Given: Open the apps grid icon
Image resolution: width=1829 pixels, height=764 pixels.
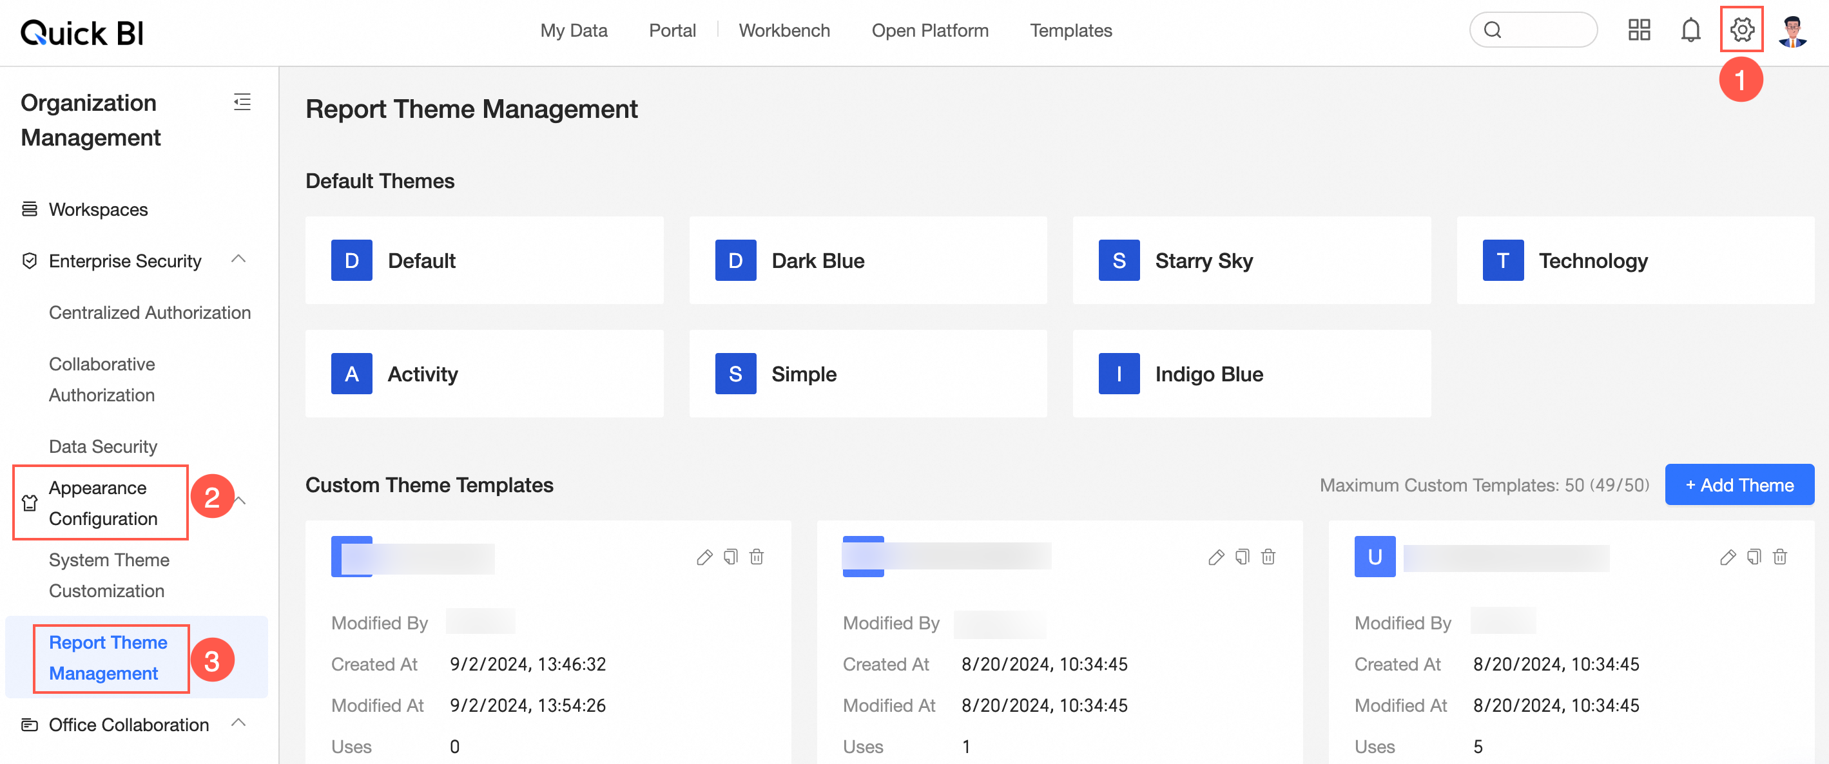Looking at the screenshot, I should pyautogui.click(x=1639, y=30).
